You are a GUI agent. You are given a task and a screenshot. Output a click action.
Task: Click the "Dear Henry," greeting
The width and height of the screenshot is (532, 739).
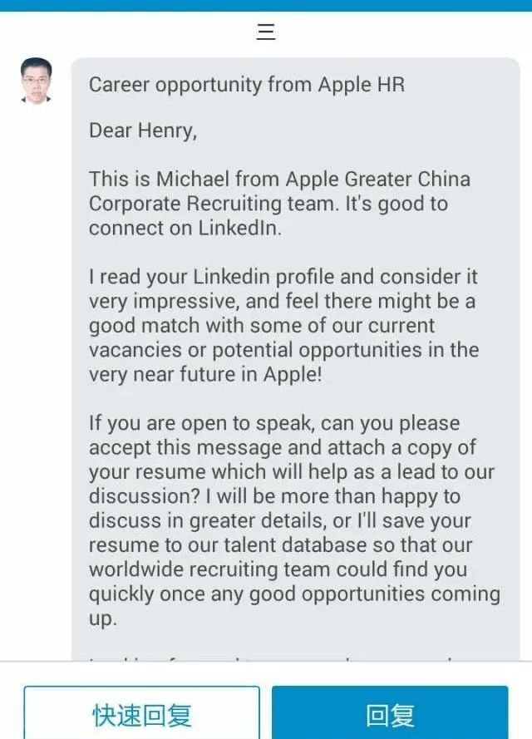click(x=143, y=131)
